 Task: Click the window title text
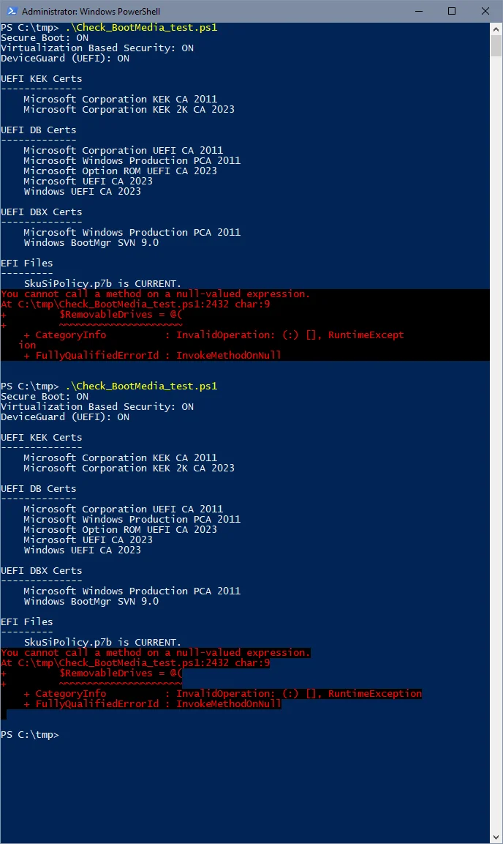(x=91, y=11)
